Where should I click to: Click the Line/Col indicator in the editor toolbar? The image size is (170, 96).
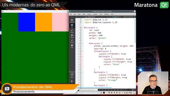(x=128, y=17)
